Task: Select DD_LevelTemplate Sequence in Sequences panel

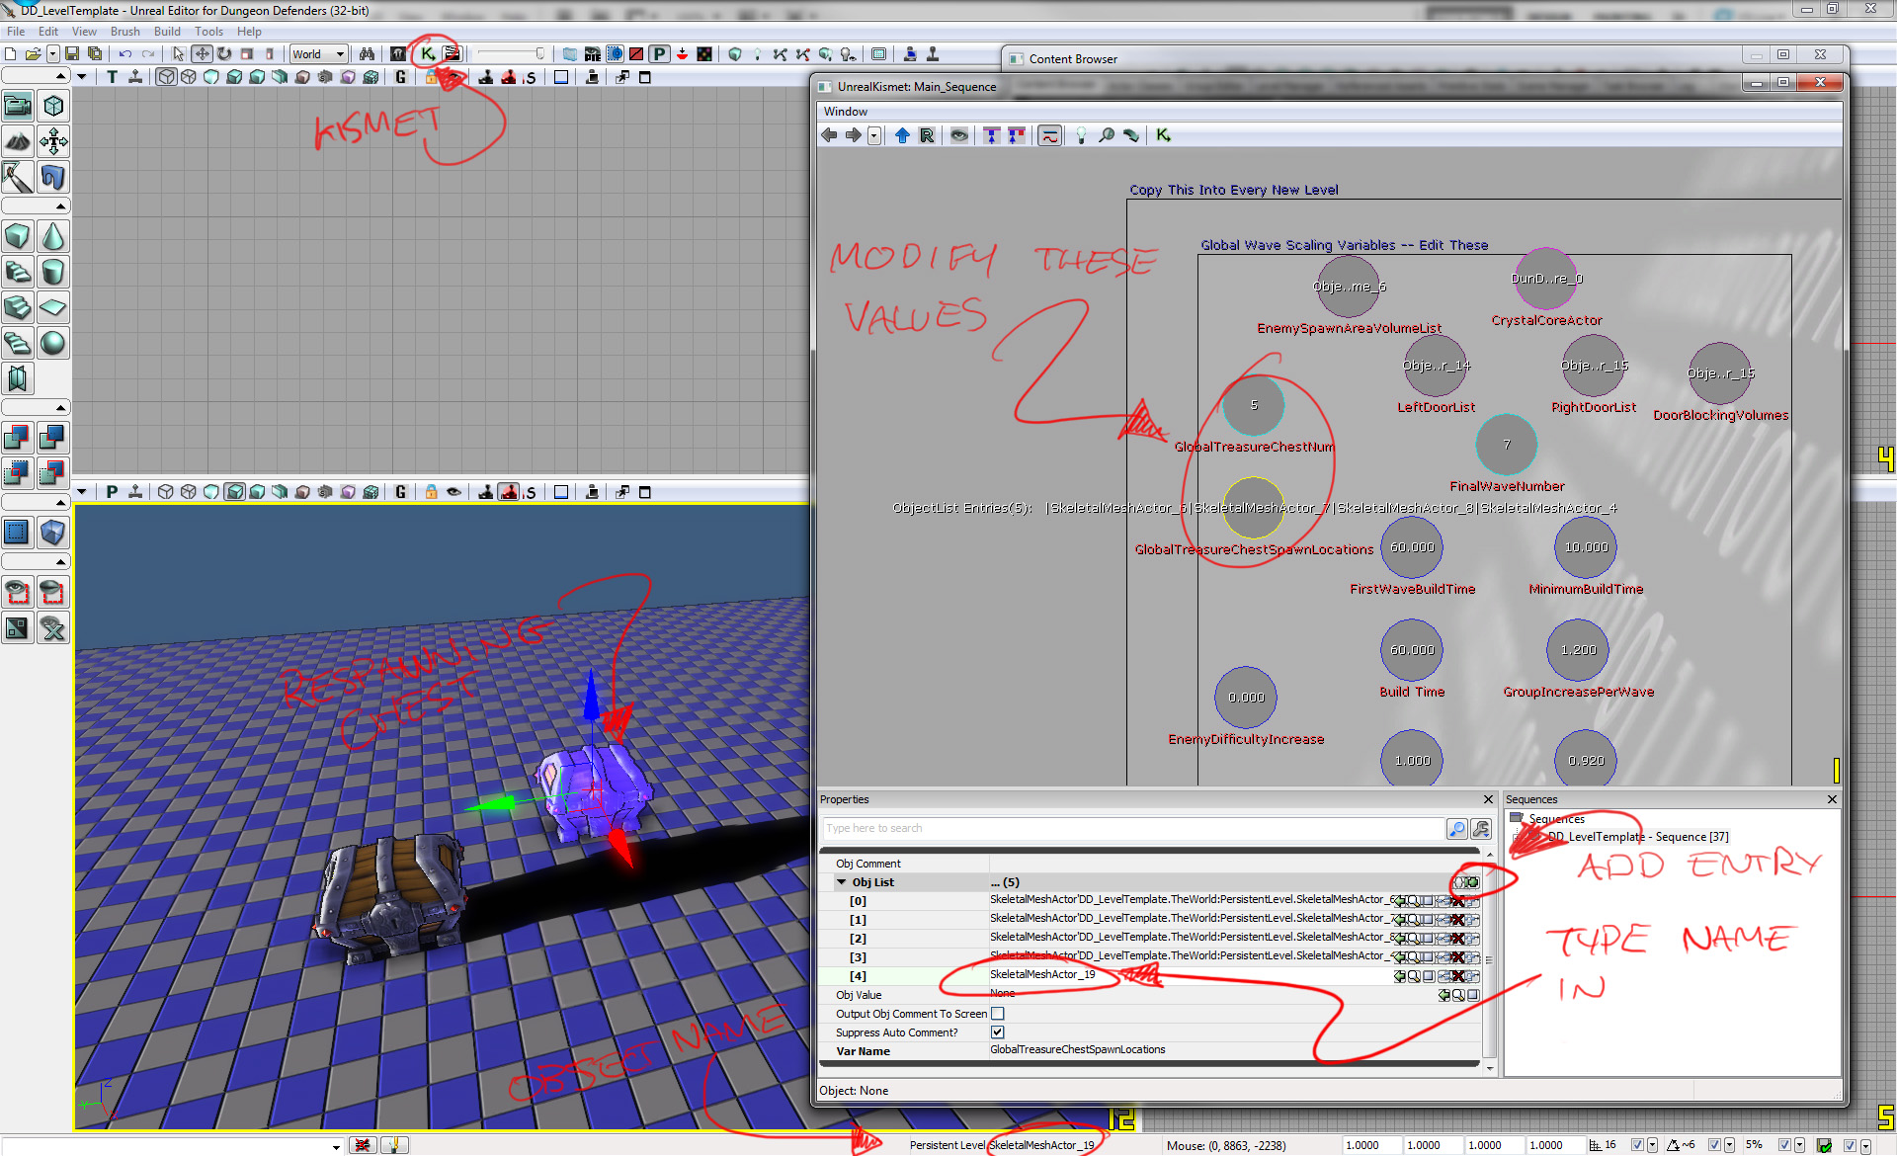Action: 1637,837
